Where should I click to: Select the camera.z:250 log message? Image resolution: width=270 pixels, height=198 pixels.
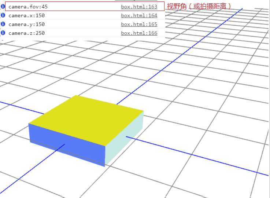[26, 33]
